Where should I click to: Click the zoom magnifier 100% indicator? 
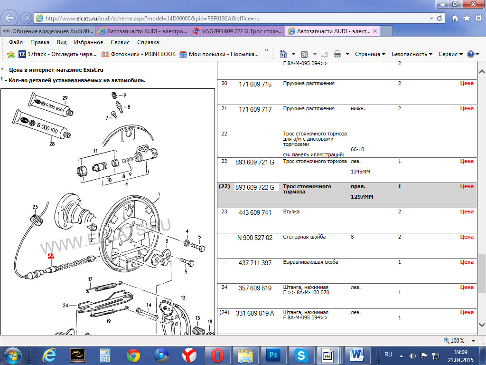click(454, 340)
